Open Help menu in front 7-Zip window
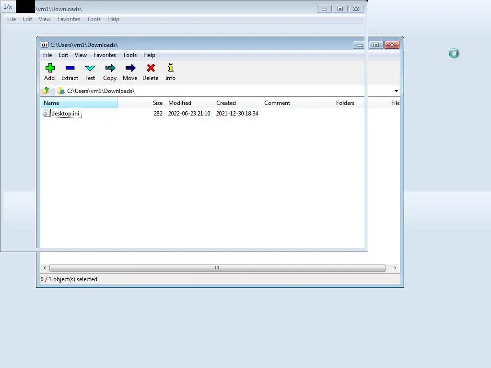The width and height of the screenshot is (491, 368). pos(150,55)
